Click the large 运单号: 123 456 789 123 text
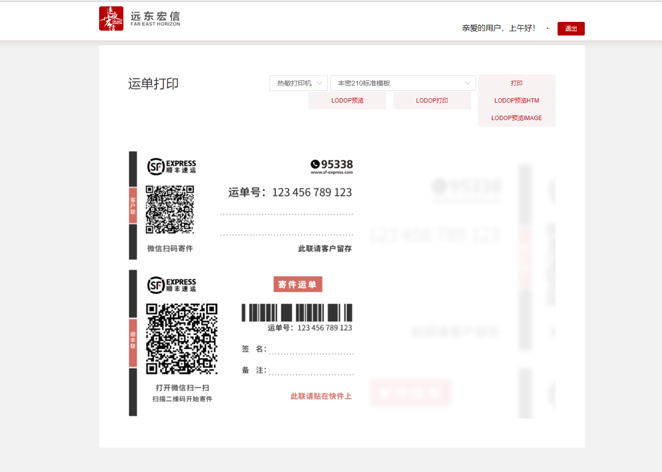The height and width of the screenshot is (472, 662). (290, 192)
